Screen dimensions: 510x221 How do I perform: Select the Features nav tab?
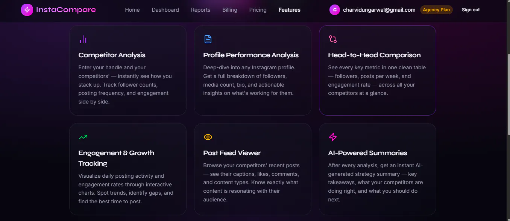click(290, 10)
